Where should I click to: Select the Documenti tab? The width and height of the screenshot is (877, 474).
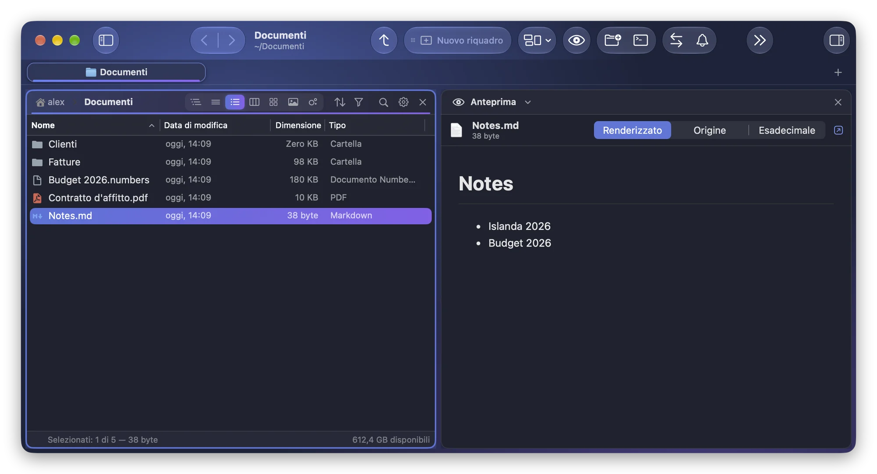point(116,72)
